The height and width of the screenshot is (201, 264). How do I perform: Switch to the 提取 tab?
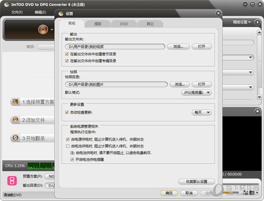[x=98, y=24]
